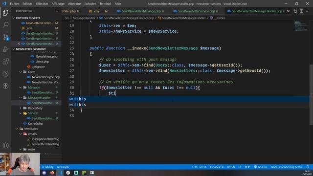Viewport: 313px width, 176px height.
Task: Open NewslettersType.php file
Action: point(45,77)
